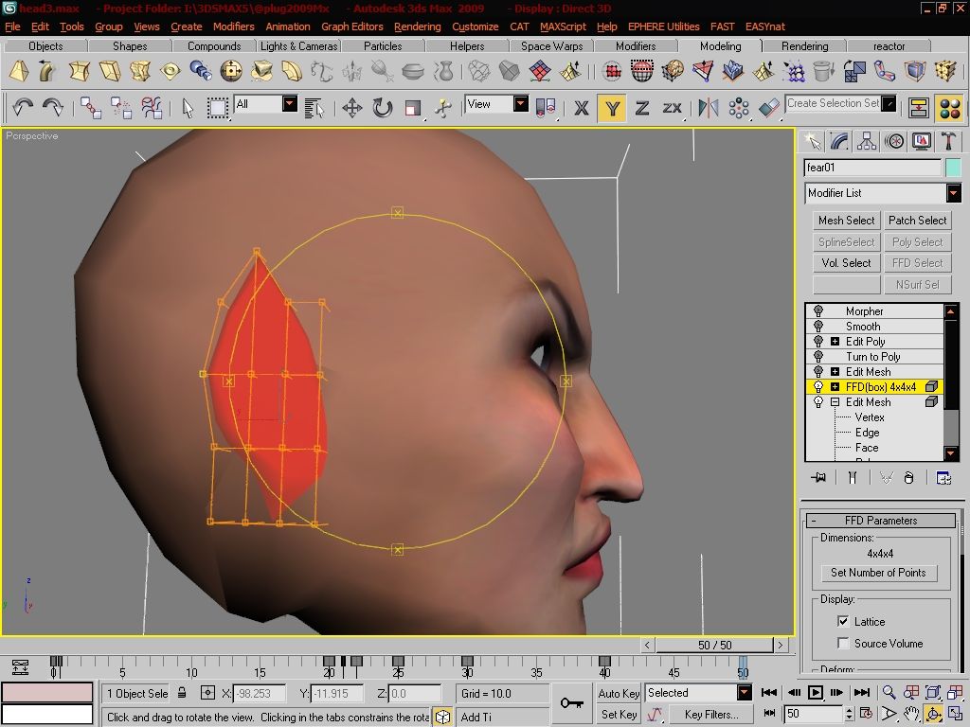Click the Patch Select button

click(917, 220)
